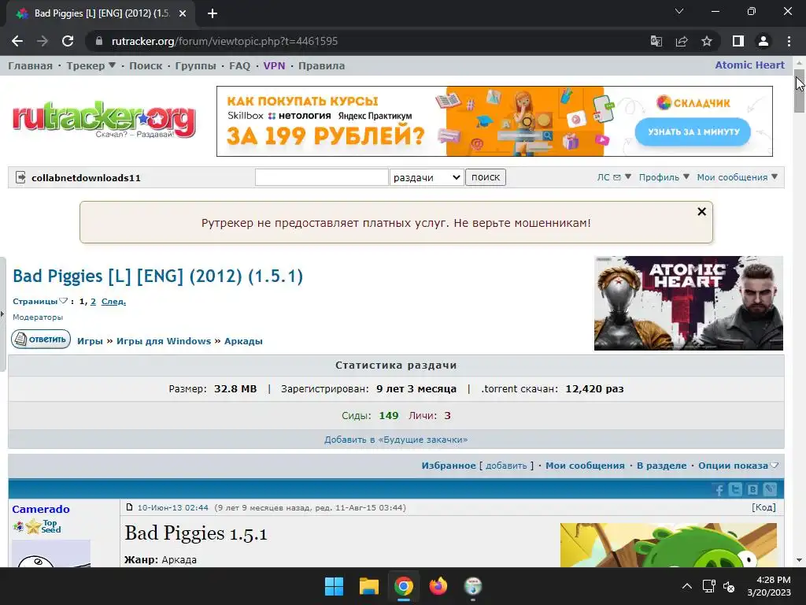Click Добавить в «Будущие закачки» link

(x=396, y=440)
